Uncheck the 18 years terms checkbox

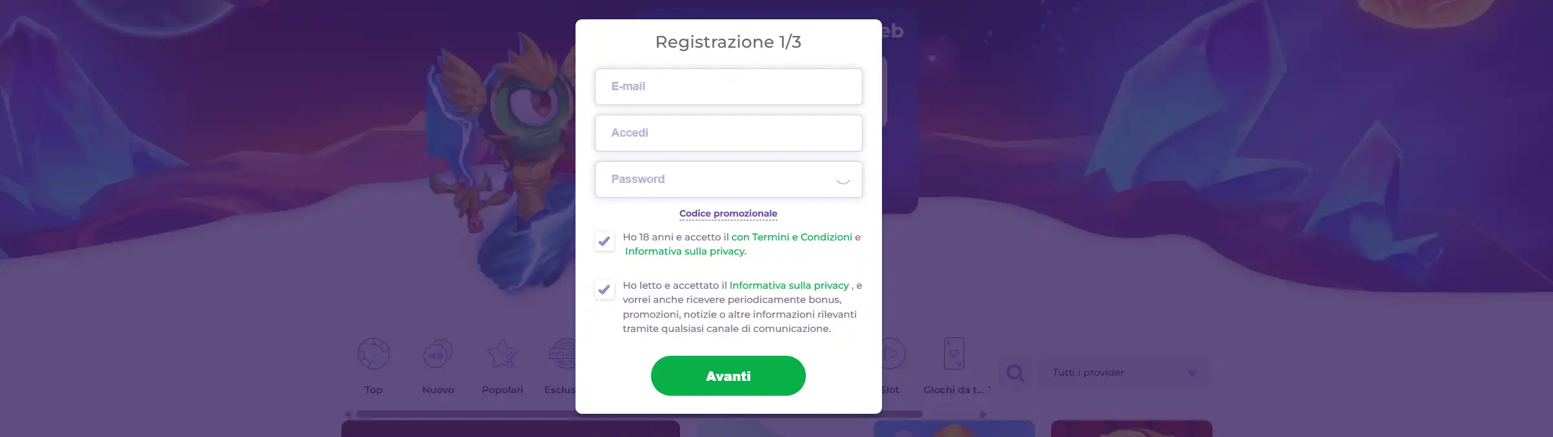click(x=604, y=241)
